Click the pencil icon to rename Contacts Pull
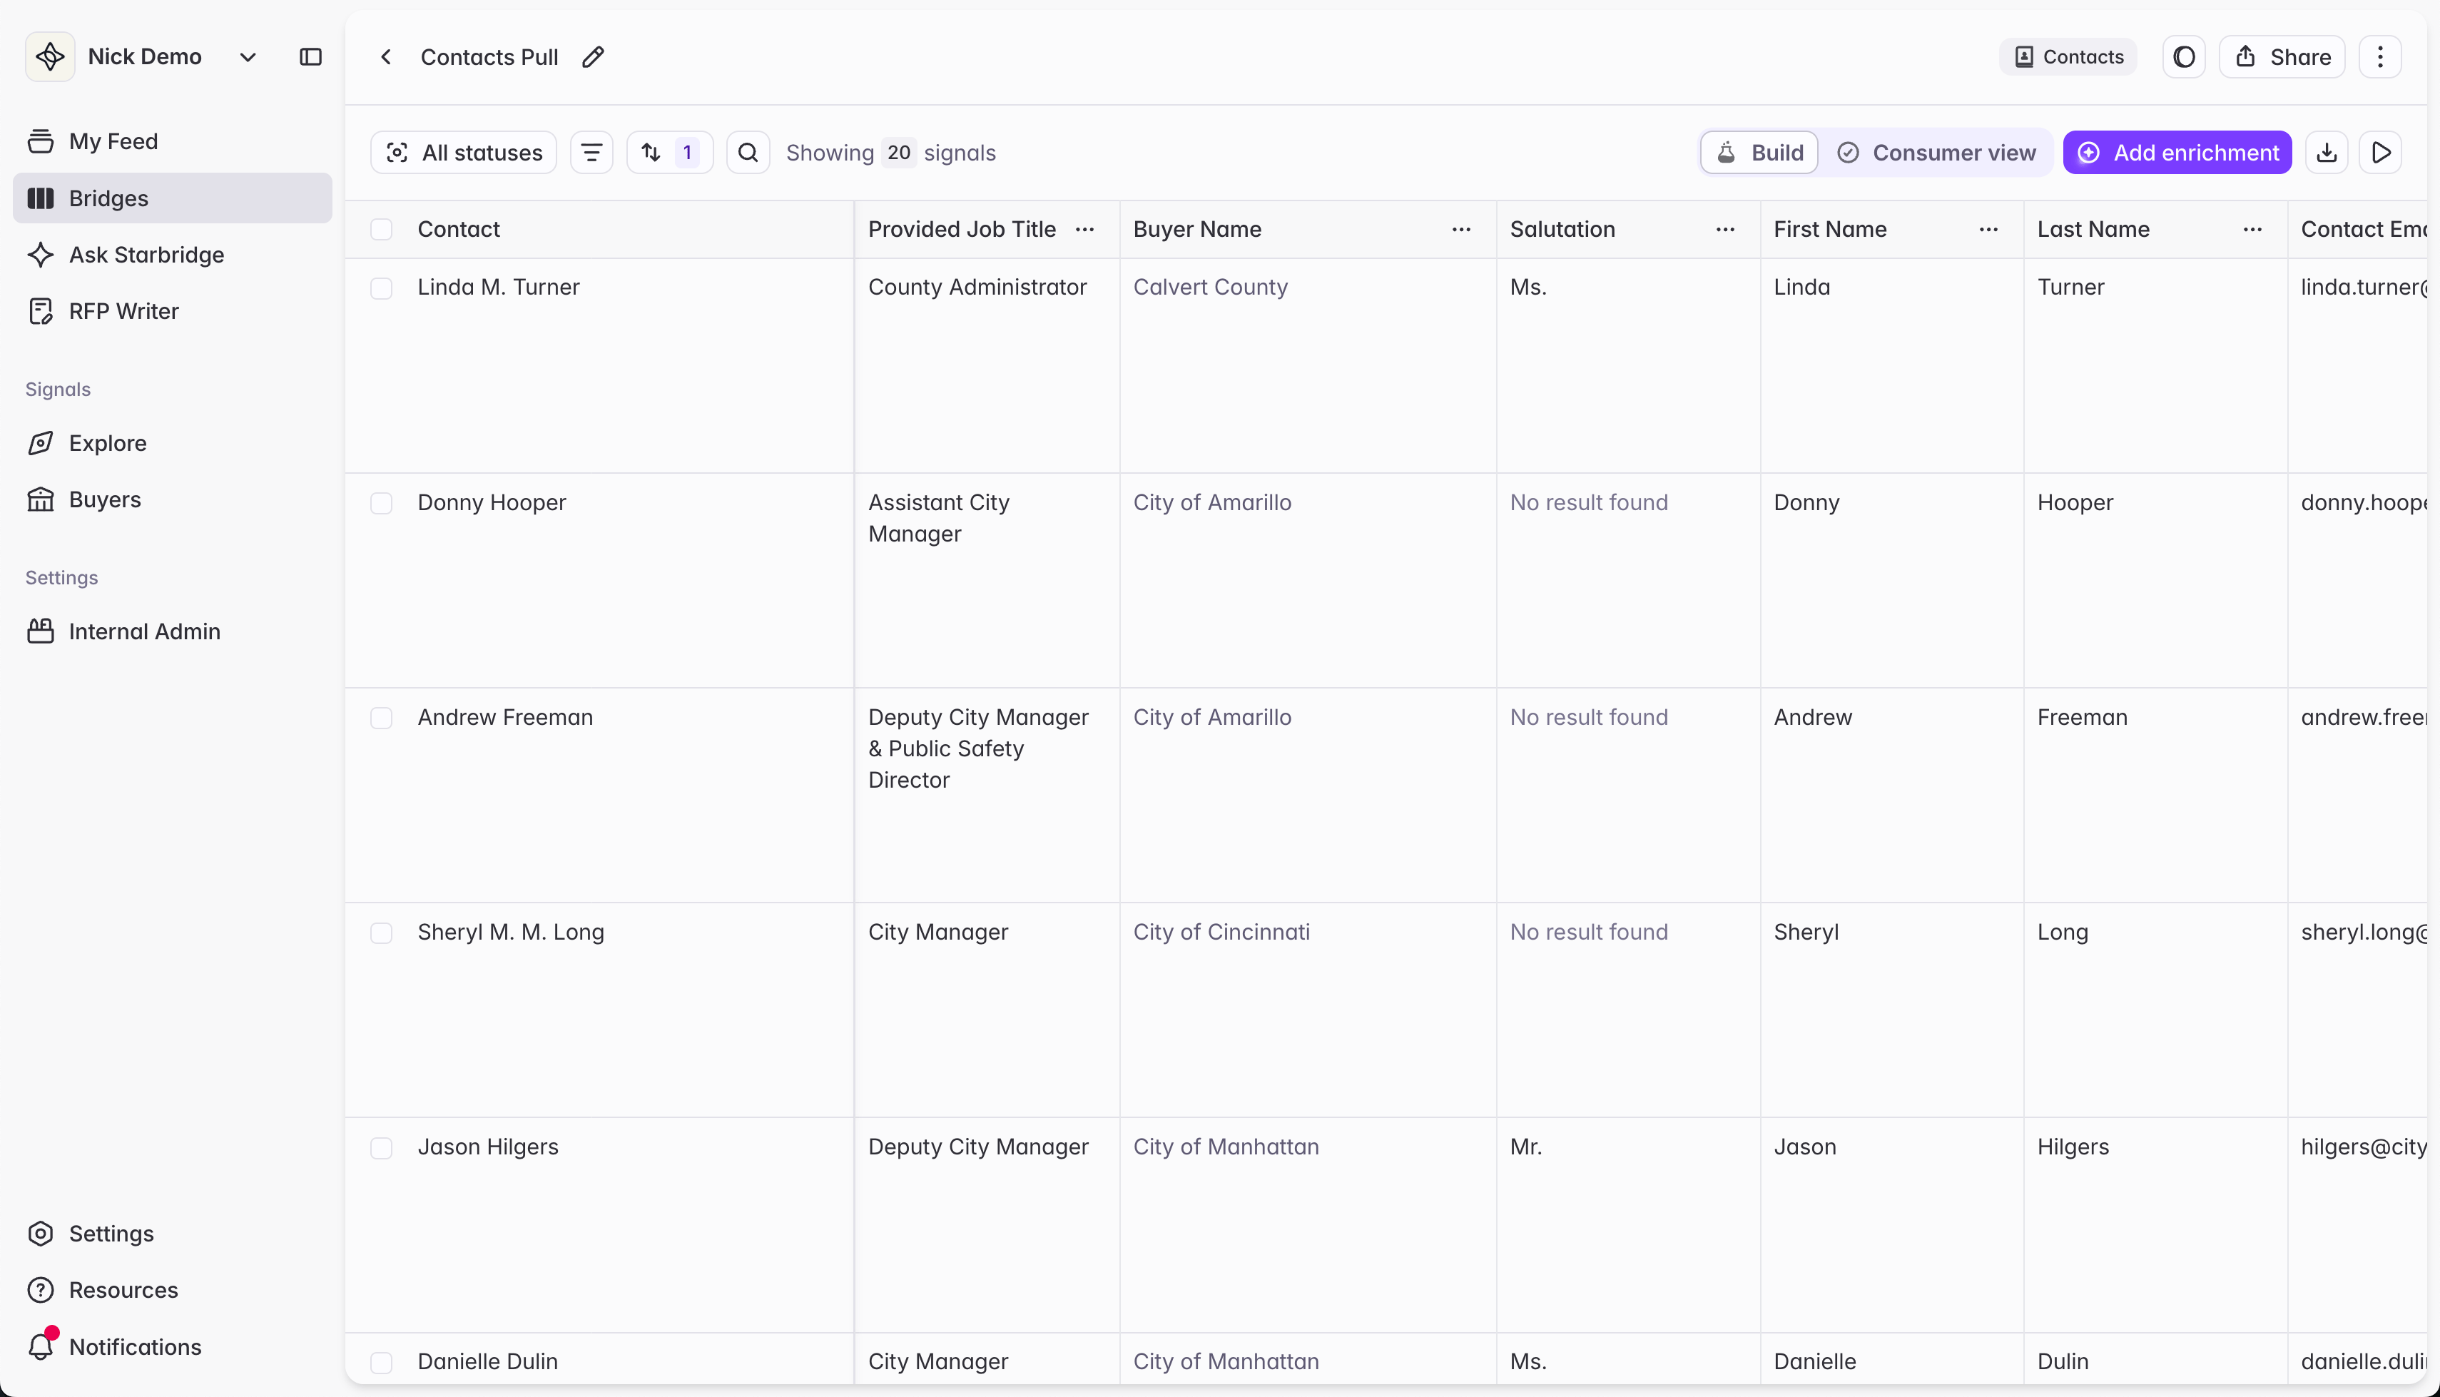The width and height of the screenshot is (2440, 1397). [x=593, y=58]
